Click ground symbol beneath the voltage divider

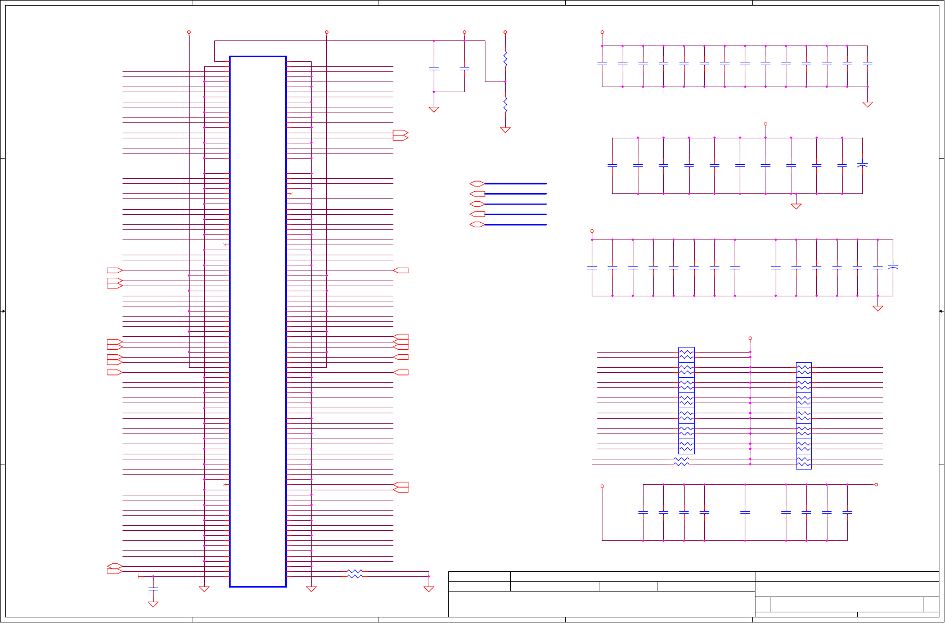tap(505, 130)
